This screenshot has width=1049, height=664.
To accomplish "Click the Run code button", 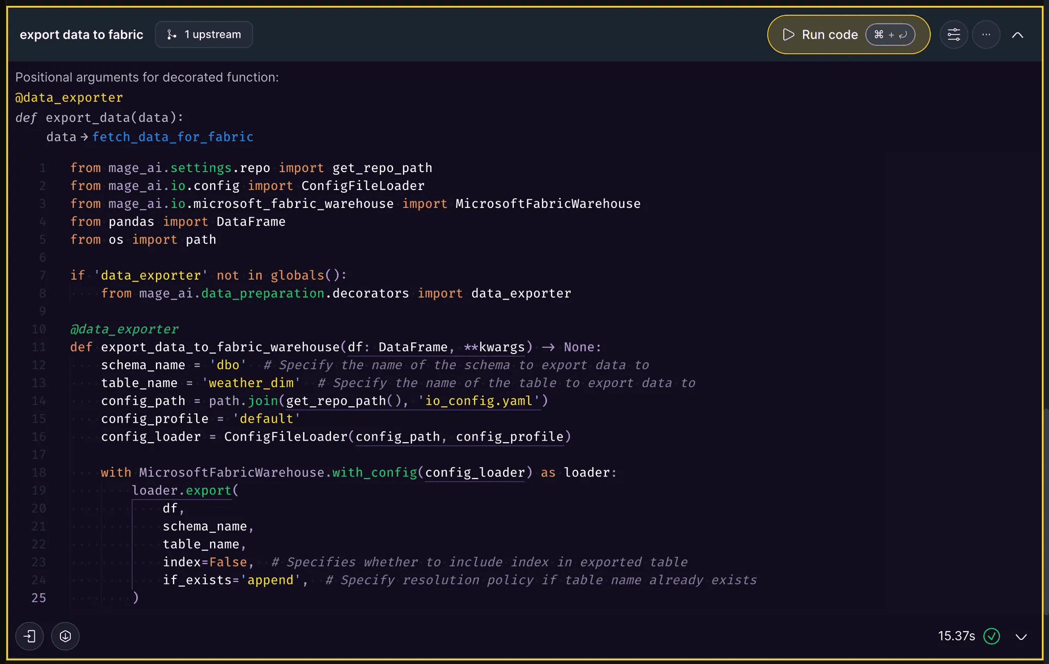I will [x=848, y=34].
